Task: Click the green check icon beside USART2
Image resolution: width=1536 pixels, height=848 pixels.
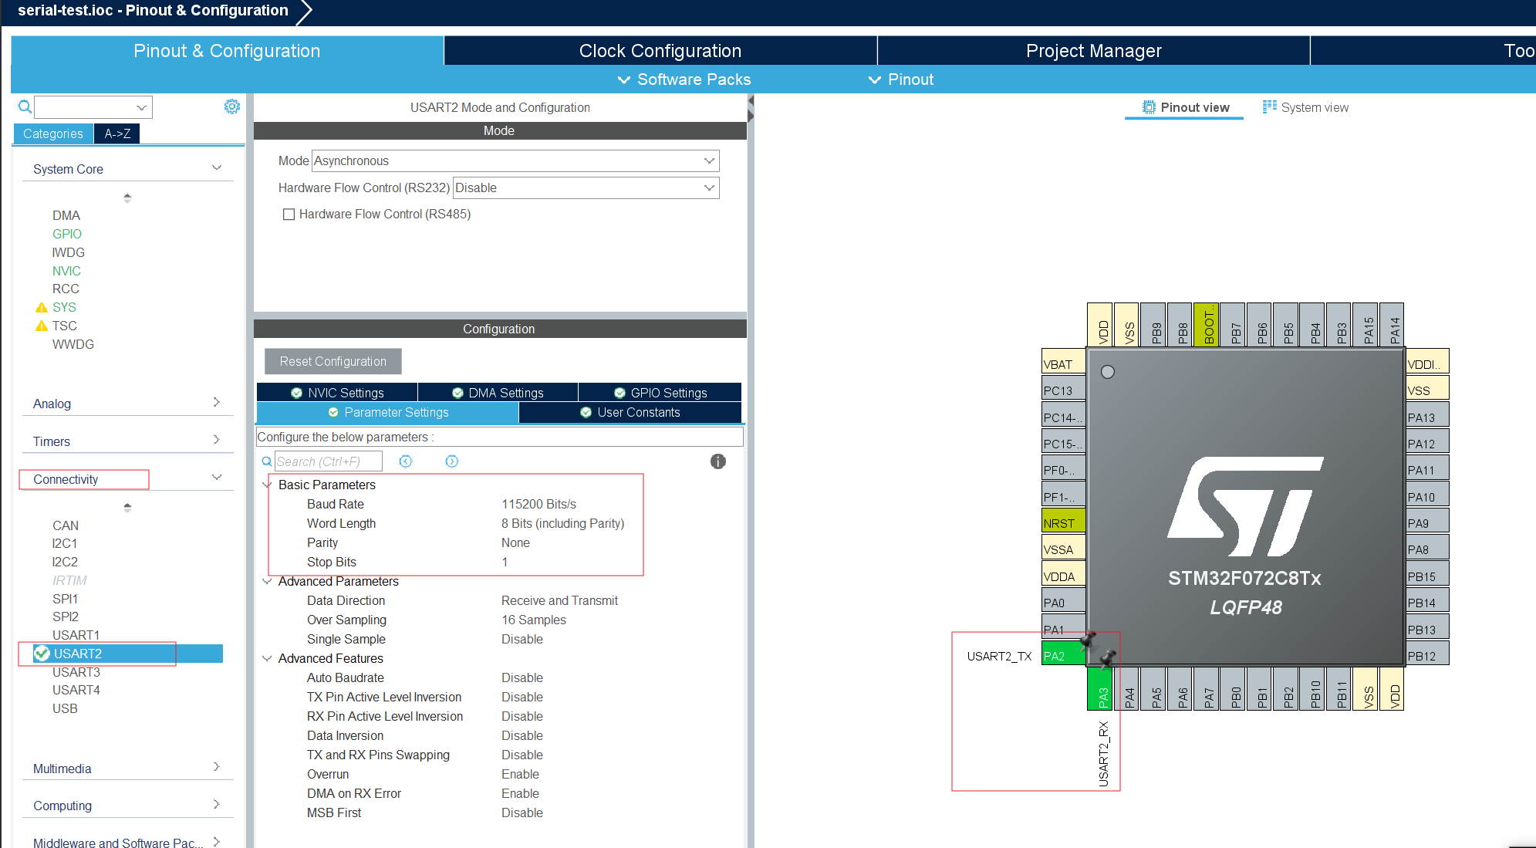Action: click(42, 654)
